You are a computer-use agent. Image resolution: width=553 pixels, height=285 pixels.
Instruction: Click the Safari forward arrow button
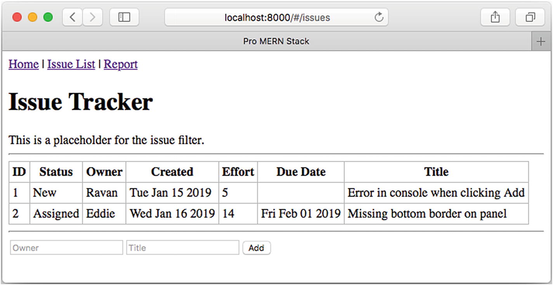click(x=92, y=17)
